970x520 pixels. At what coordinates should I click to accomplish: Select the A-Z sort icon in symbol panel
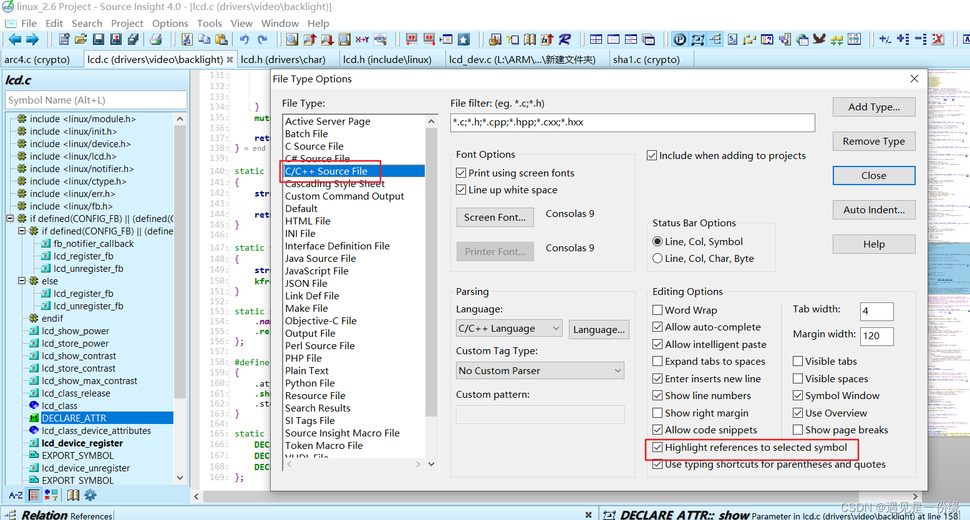point(16,494)
